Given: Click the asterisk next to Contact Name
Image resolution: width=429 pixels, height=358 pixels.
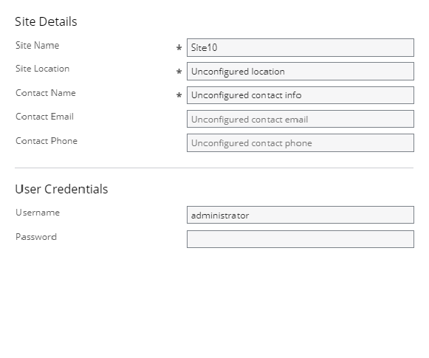Looking at the screenshot, I should 179,95.
